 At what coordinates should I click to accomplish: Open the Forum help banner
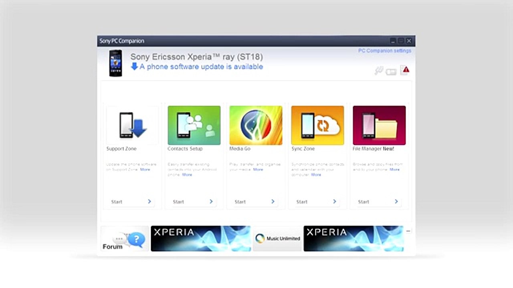pyautogui.click(x=125, y=239)
